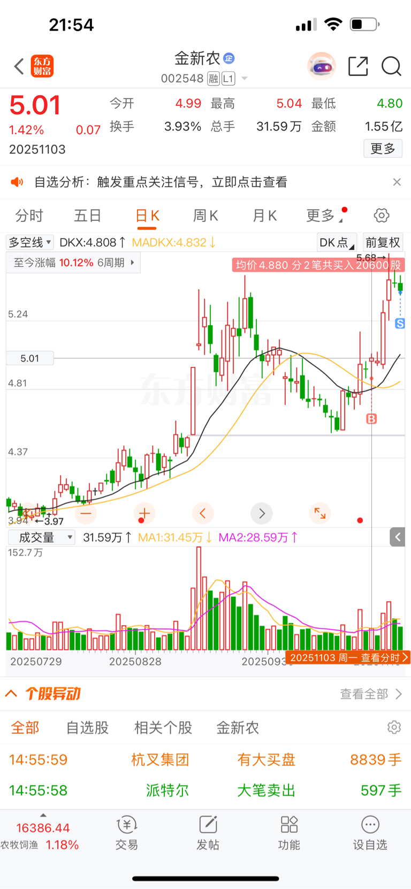Tap the share export icon
This screenshot has width=411, height=889.
coord(358,66)
